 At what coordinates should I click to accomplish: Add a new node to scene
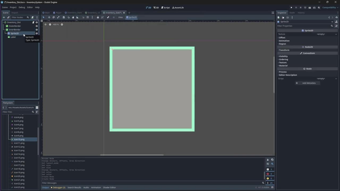4,17
